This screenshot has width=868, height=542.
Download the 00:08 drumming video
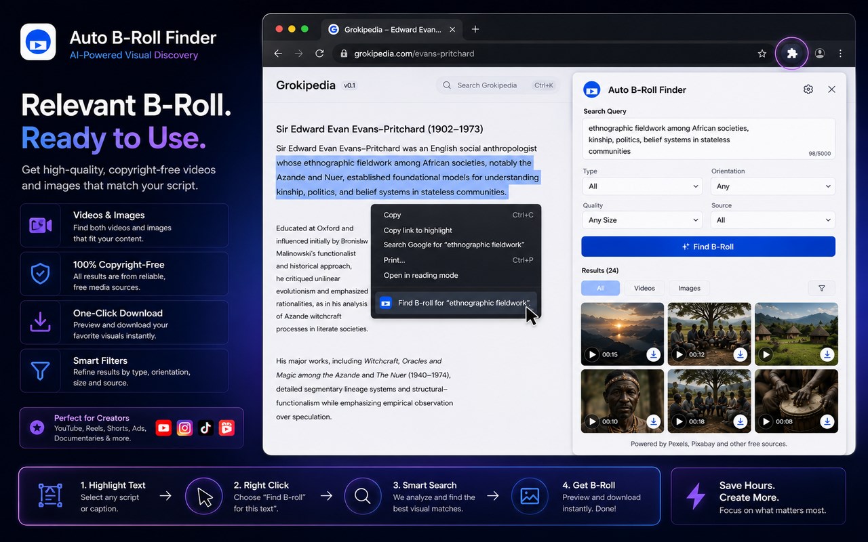click(827, 421)
